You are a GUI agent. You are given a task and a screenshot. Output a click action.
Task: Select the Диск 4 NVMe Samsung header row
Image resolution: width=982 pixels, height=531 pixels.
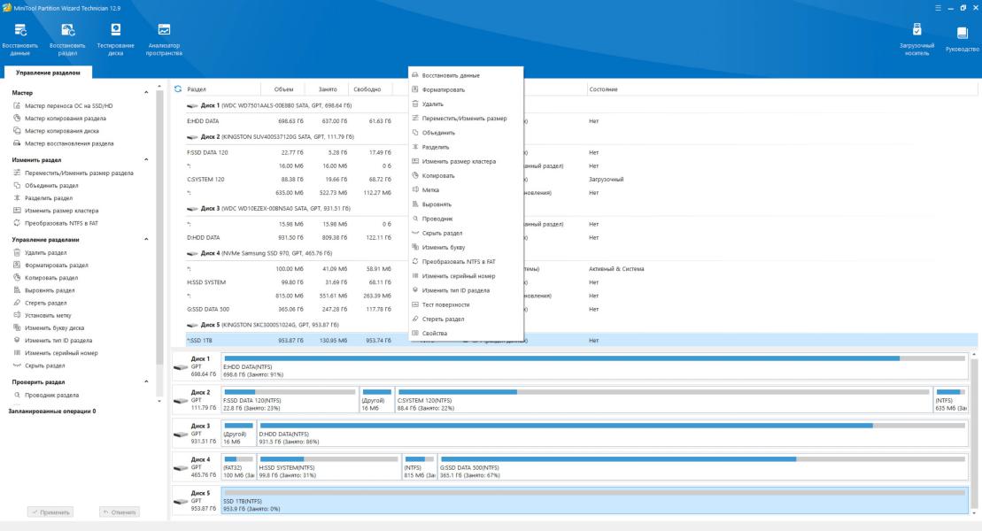(581, 254)
